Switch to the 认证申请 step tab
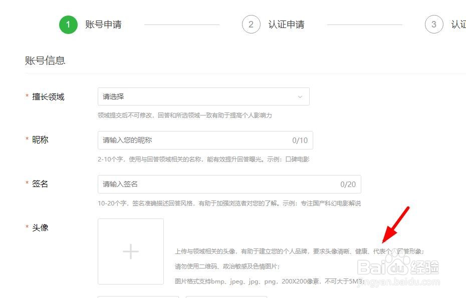Viewport: 466px width, 298px height. coord(287,24)
